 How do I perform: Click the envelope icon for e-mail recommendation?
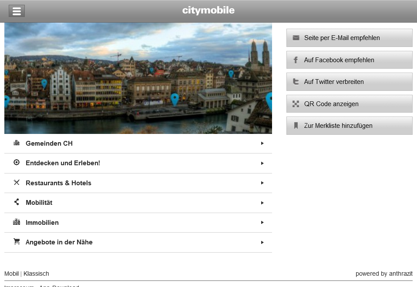296,38
